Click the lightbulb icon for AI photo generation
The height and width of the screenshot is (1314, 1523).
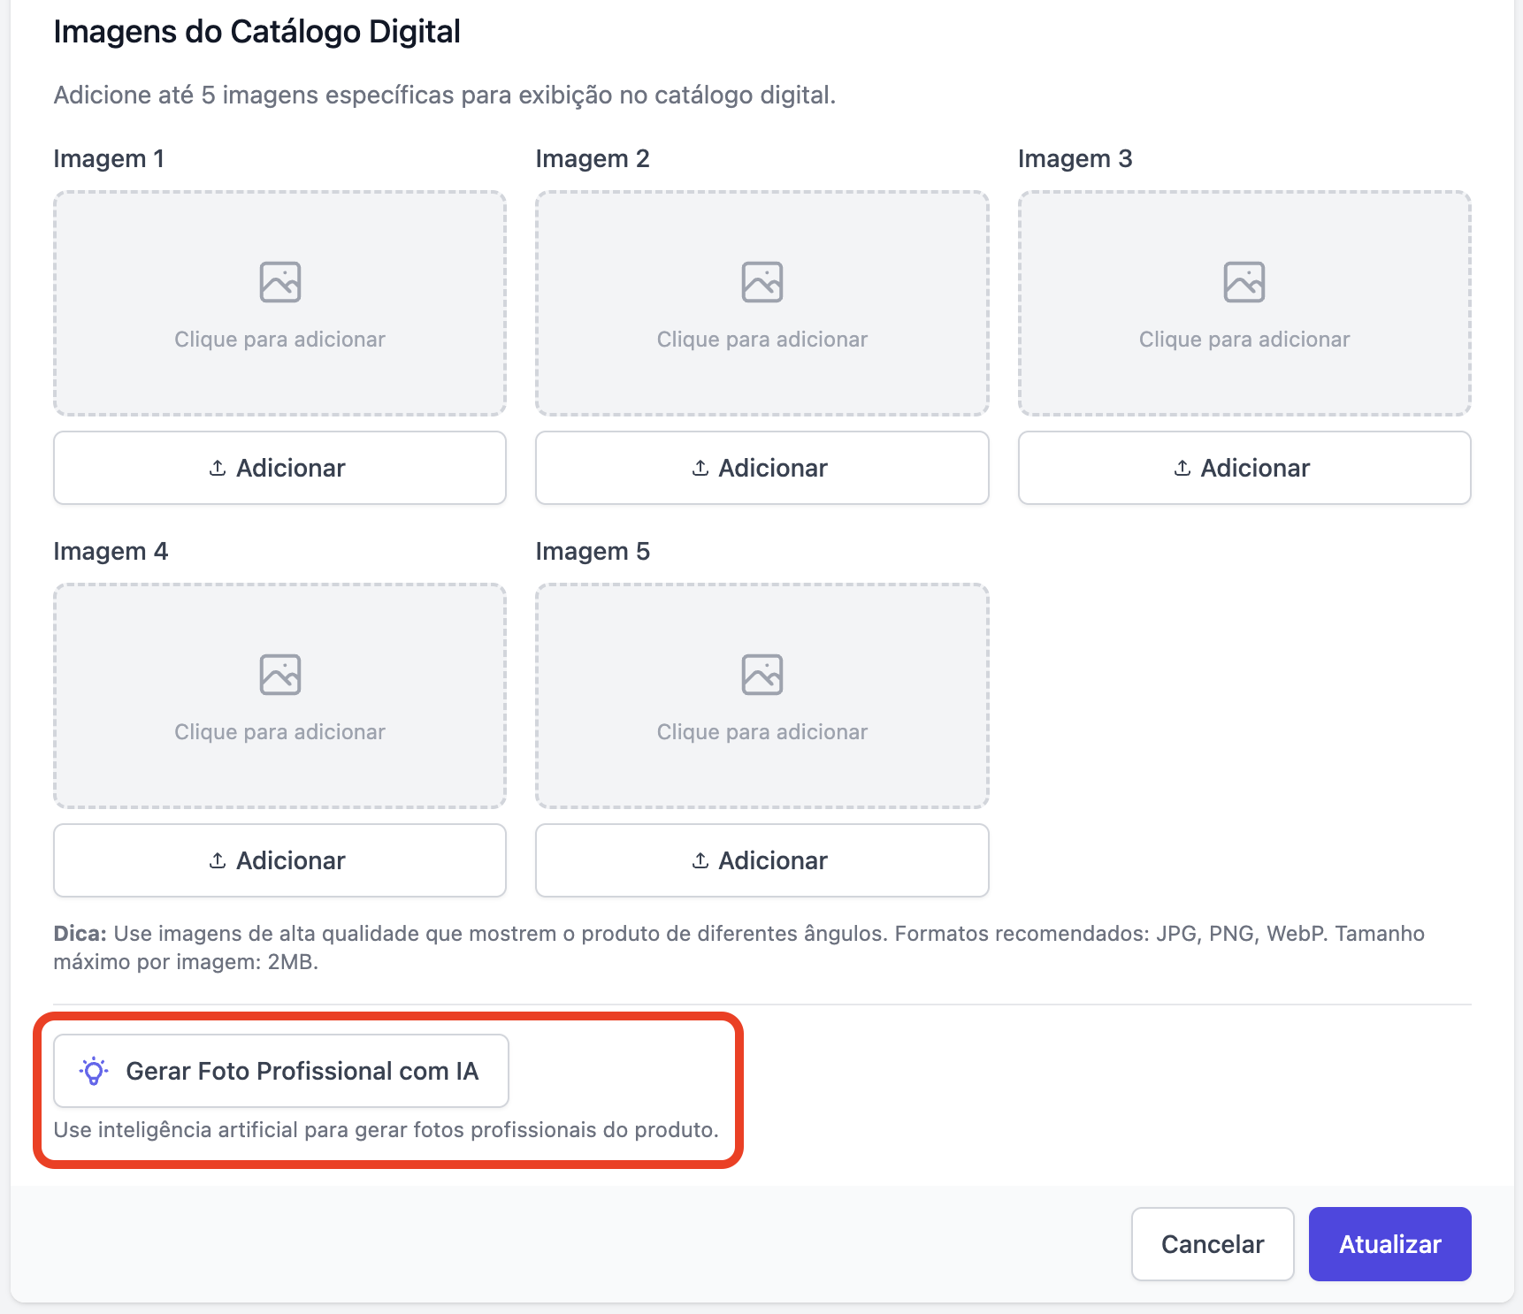coord(94,1071)
